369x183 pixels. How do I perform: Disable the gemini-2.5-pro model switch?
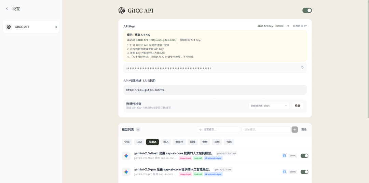304,172
